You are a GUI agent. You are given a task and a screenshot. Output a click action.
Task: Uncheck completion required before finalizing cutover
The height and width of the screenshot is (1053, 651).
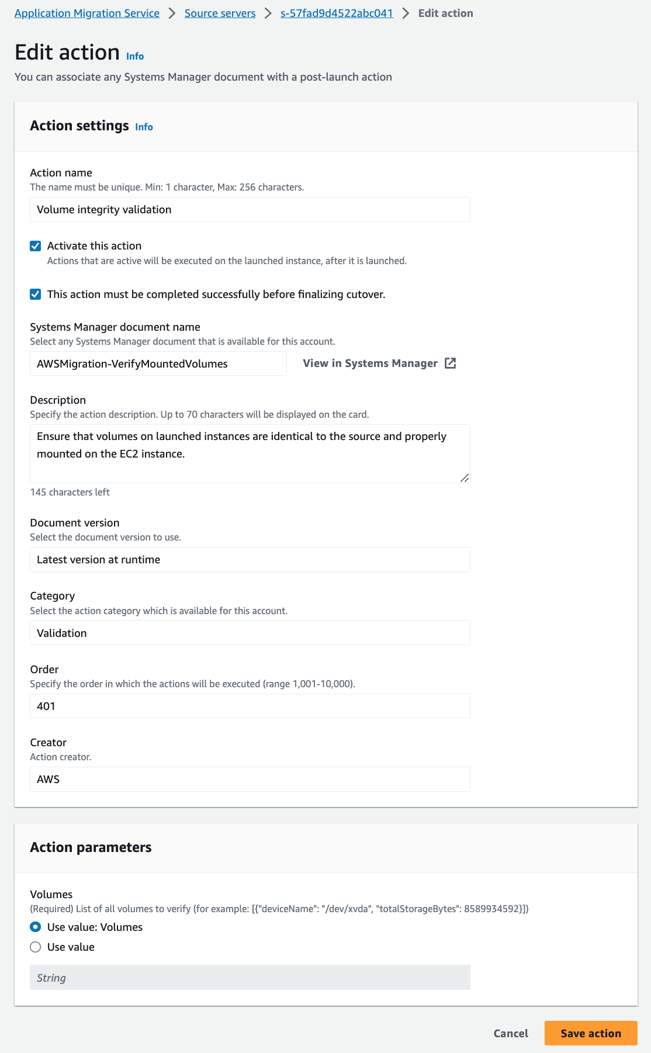pos(36,295)
